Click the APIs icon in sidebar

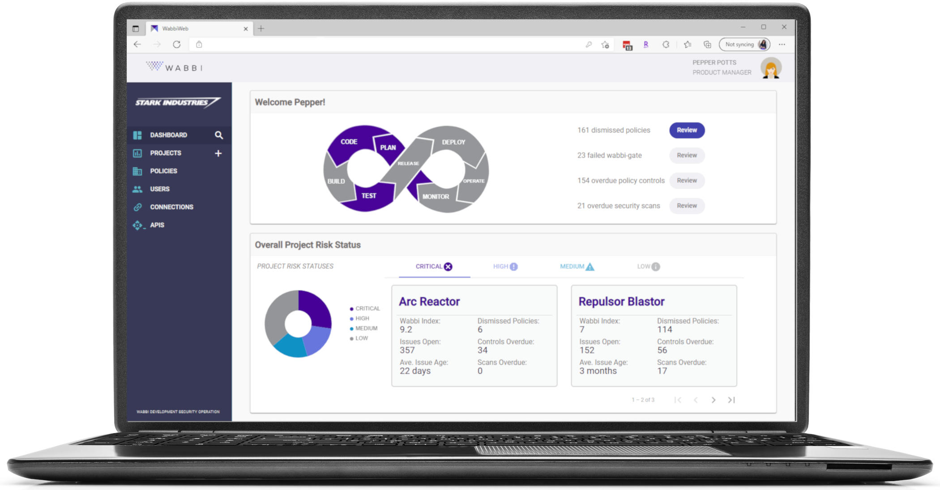click(x=139, y=225)
